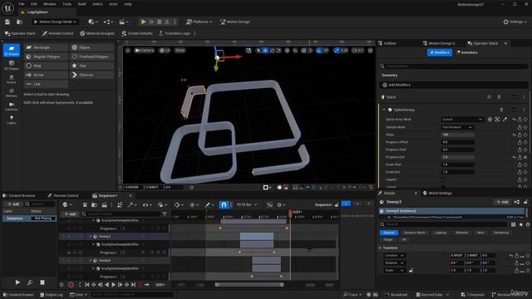Switch to the World Settings tab
532x299 pixels.
437,194
